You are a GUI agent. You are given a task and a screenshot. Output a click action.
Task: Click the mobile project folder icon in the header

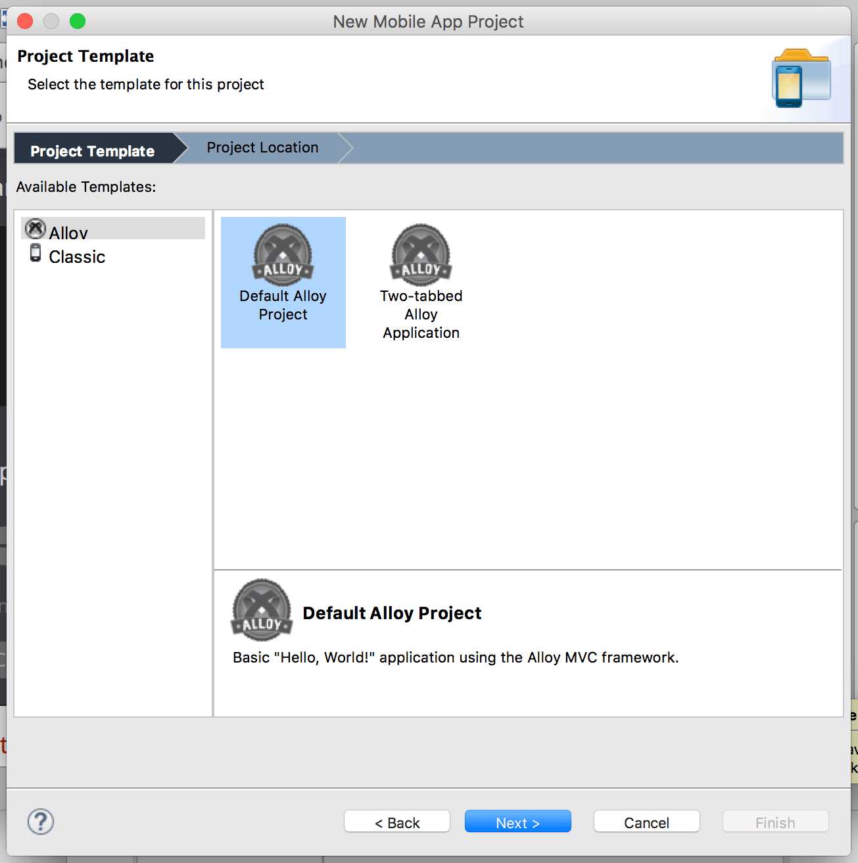pos(801,78)
